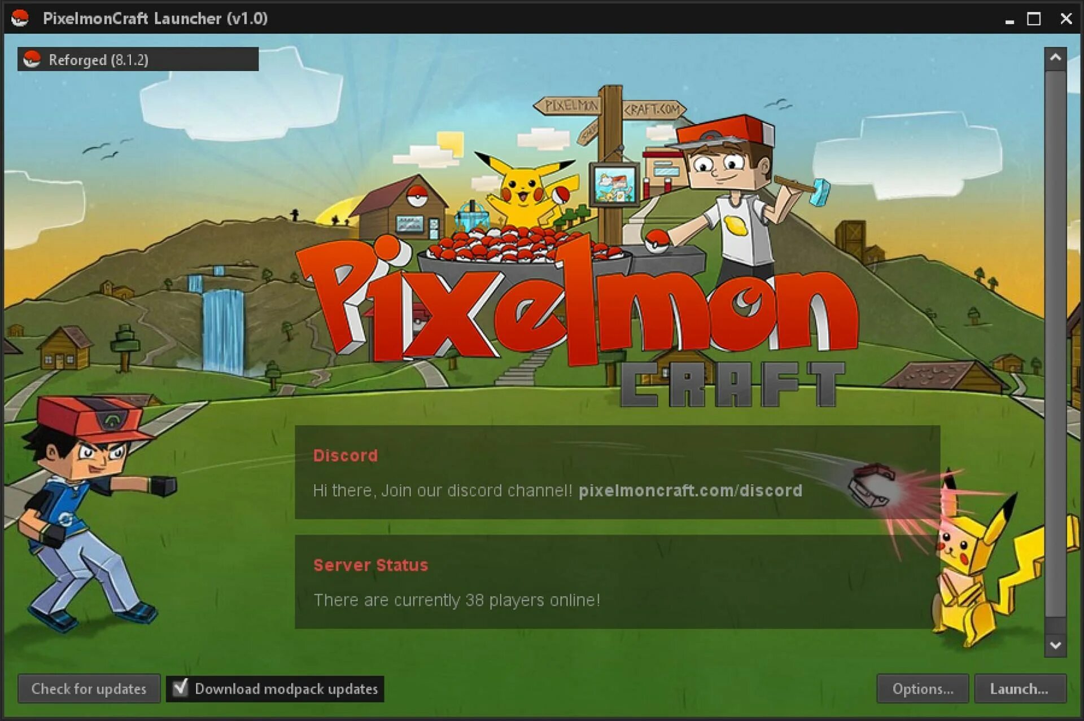Click the Pokeball icon next to Reforged label
The width and height of the screenshot is (1084, 721).
(23, 59)
